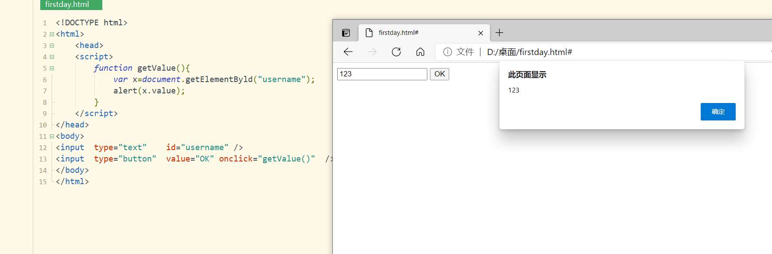Image resolution: width=772 pixels, height=254 pixels.
Task: Click onclick="getValue()" attribute
Action: pyautogui.click(x=267, y=159)
